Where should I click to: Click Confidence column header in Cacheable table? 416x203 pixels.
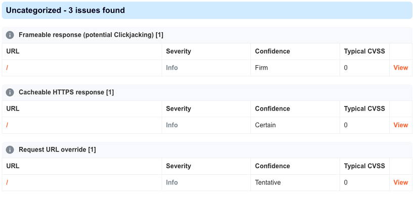pyautogui.click(x=272, y=109)
